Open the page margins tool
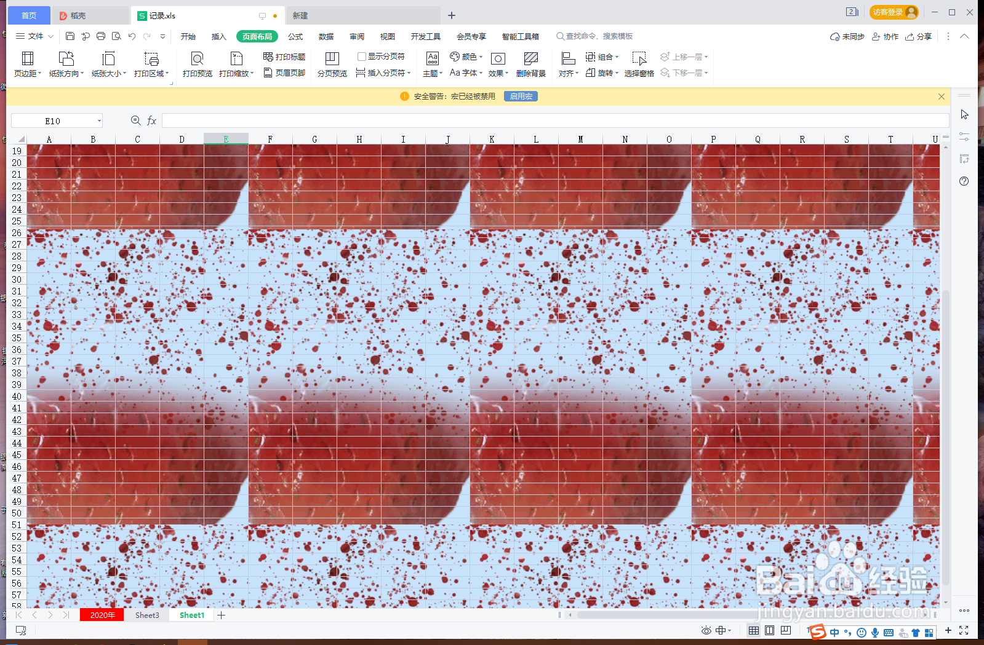Viewport: 984px width, 645px height. 28,64
